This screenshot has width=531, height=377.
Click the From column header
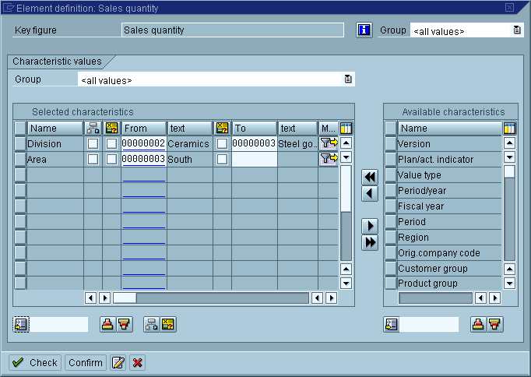144,128
